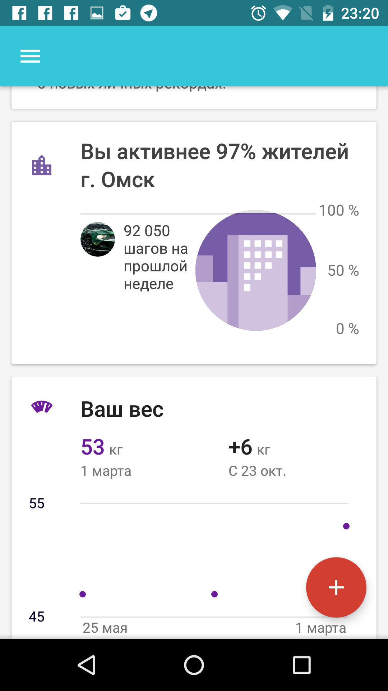Select the rightmost weight data point
Image resolution: width=388 pixels, height=691 pixels.
(x=346, y=526)
